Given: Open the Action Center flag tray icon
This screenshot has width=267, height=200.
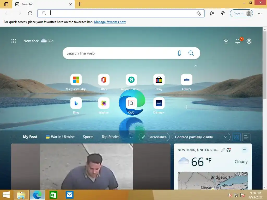Looking at the screenshot, I should coord(242,195).
